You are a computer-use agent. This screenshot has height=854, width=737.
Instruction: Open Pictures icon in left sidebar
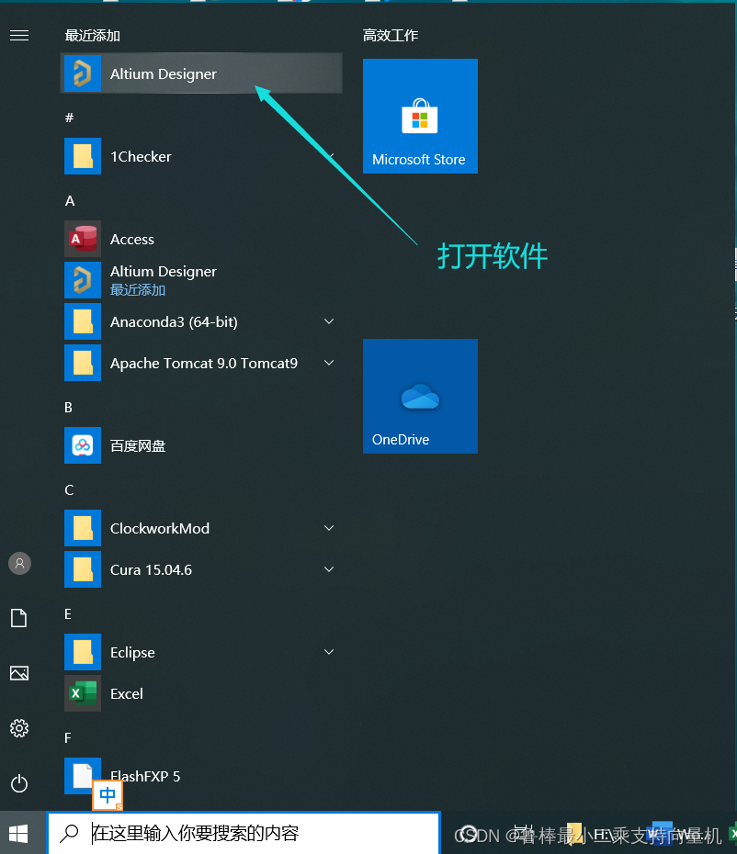[19, 673]
